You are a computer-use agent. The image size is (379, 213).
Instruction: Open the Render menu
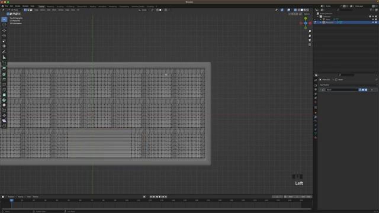coord(18,7)
